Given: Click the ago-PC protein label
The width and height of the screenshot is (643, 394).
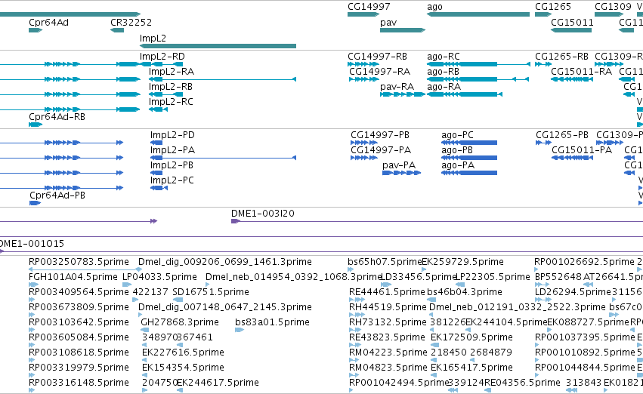Looking at the screenshot, I should pos(457,135).
